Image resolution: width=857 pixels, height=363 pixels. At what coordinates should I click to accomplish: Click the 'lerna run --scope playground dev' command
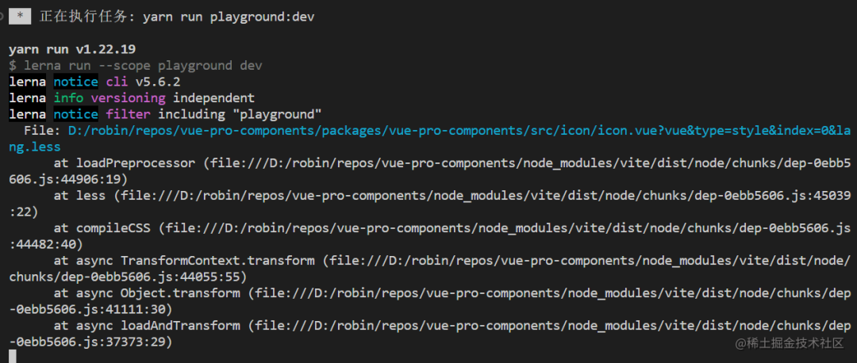(143, 66)
